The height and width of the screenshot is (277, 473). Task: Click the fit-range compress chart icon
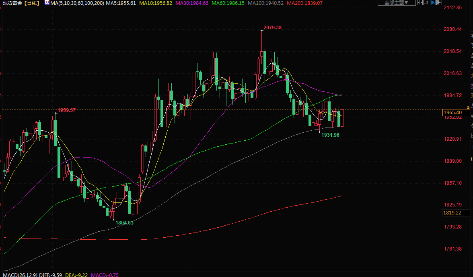pyautogui.click(x=426, y=2)
